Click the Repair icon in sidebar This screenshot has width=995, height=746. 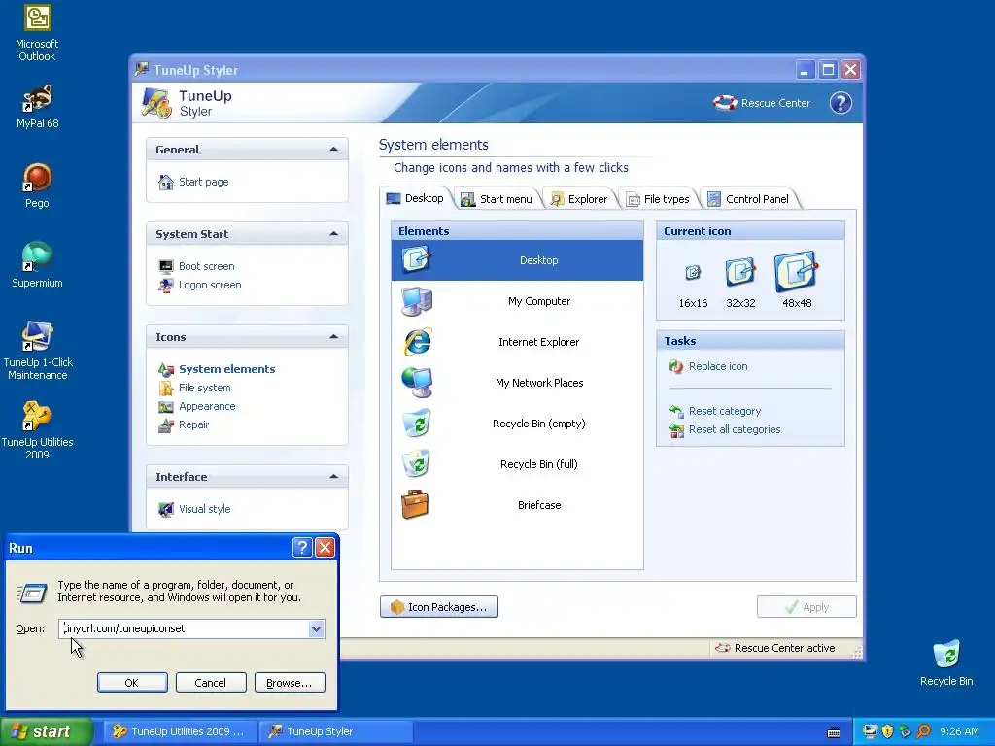(x=165, y=425)
